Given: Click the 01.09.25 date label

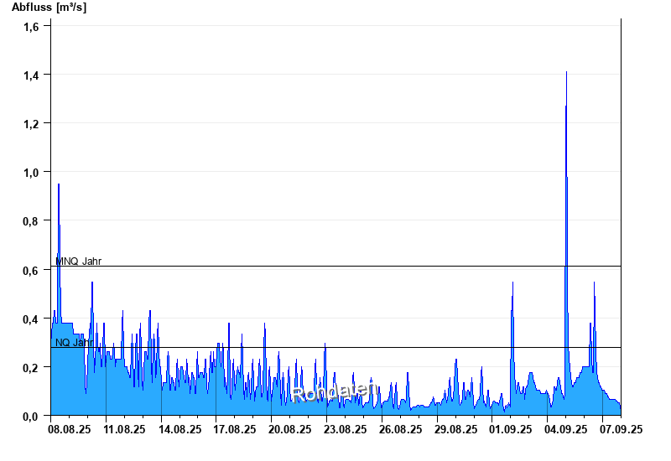Looking at the screenshot, I should 511,429.
